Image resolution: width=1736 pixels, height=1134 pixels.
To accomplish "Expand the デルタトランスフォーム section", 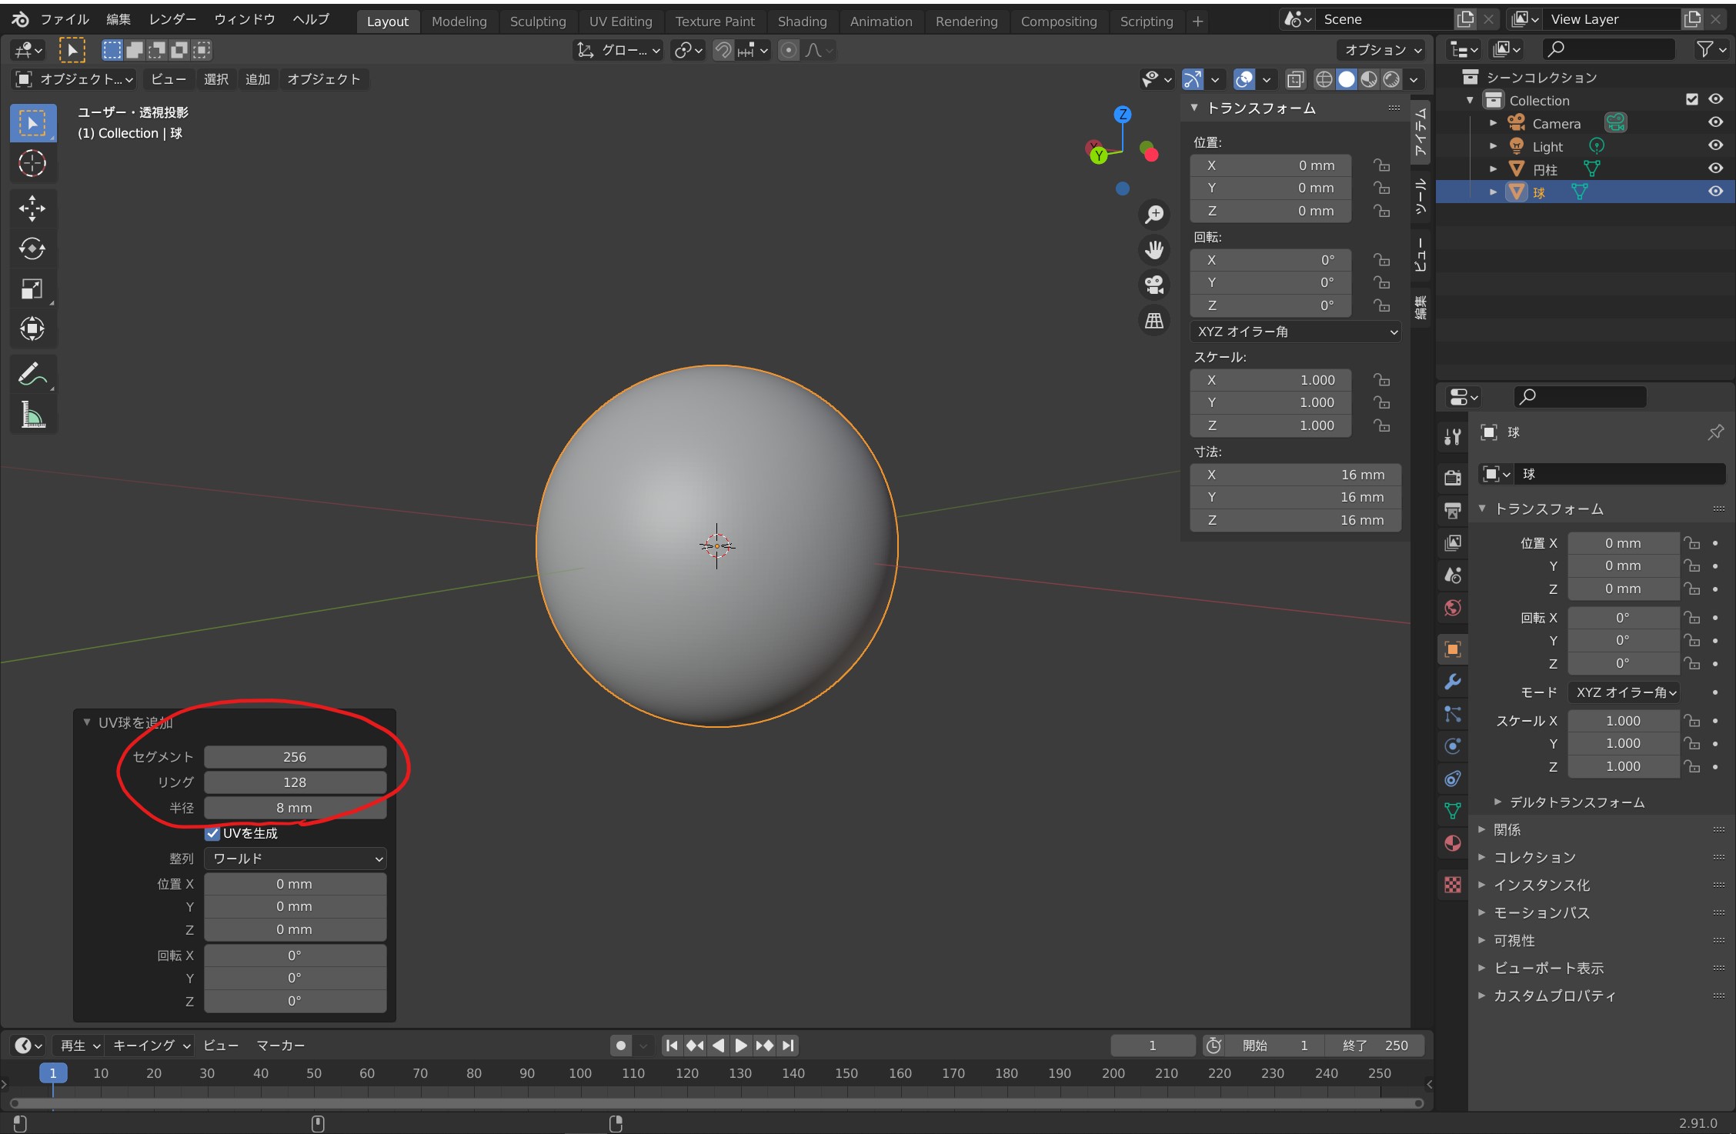I will [x=1576, y=802].
